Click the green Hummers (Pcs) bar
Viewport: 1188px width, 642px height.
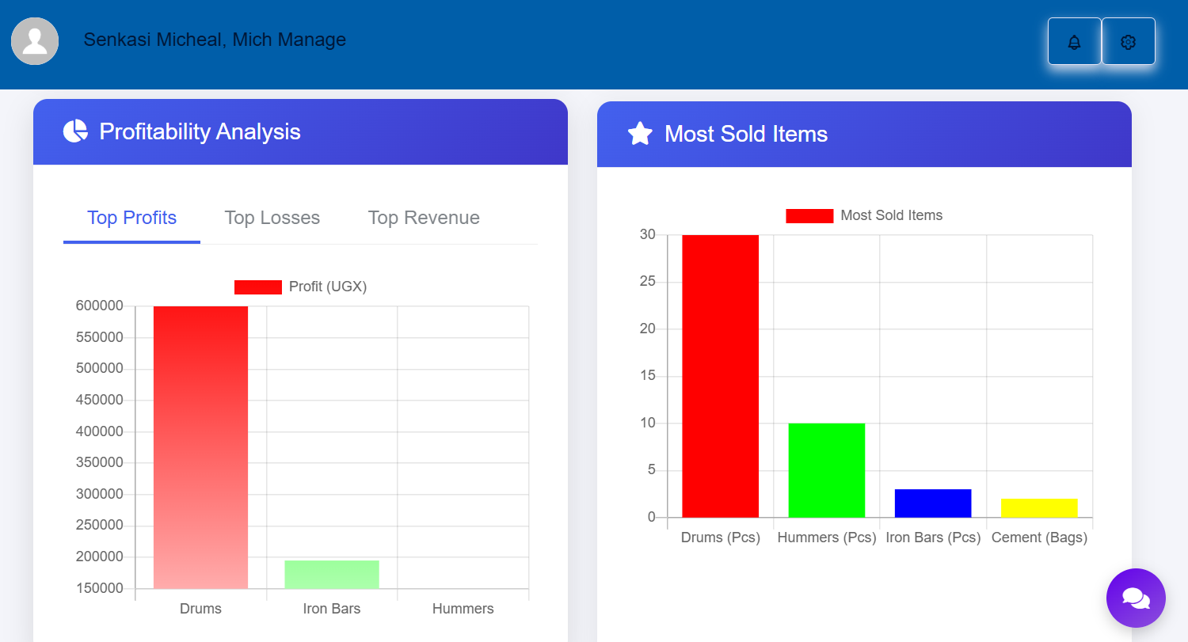tap(826, 471)
